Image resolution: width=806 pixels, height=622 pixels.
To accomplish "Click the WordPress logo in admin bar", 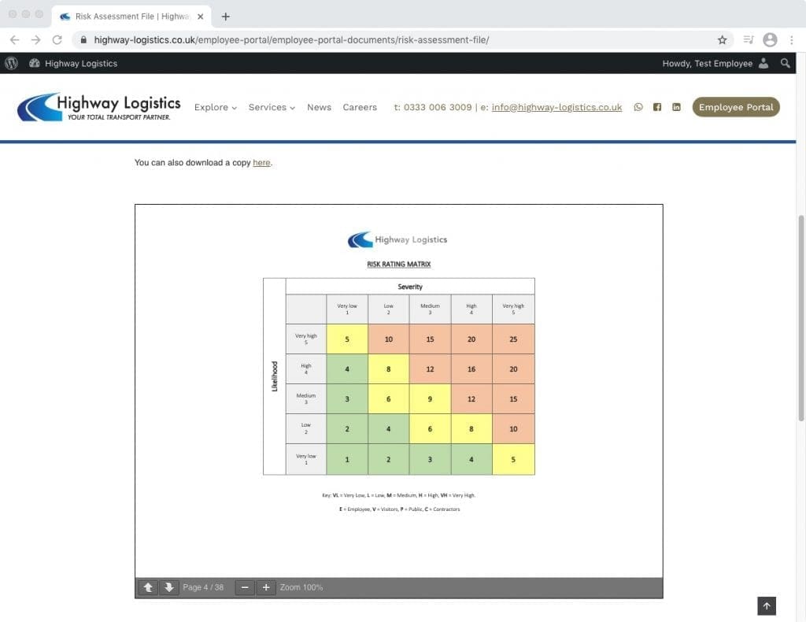I will (11, 64).
